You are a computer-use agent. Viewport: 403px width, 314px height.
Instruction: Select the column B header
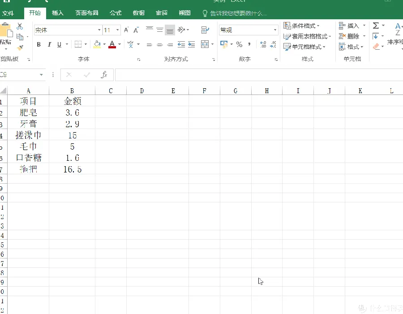[x=72, y=91]
